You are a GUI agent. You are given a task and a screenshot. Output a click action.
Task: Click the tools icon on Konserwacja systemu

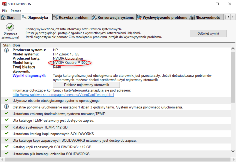(x=94, y=17)
